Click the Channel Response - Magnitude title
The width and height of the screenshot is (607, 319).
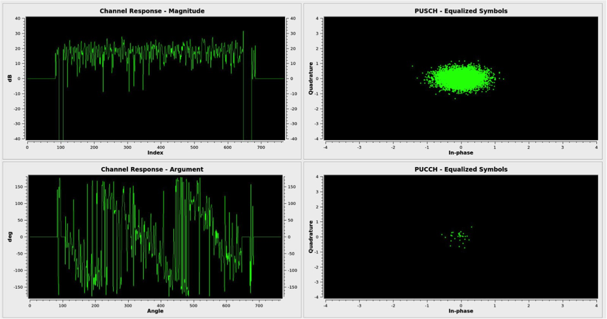coord(152,11)
